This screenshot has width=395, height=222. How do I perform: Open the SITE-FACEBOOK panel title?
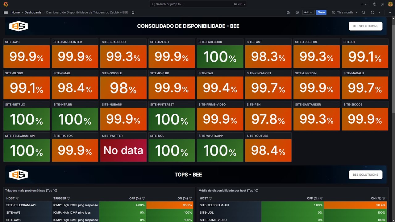[210, 42]
